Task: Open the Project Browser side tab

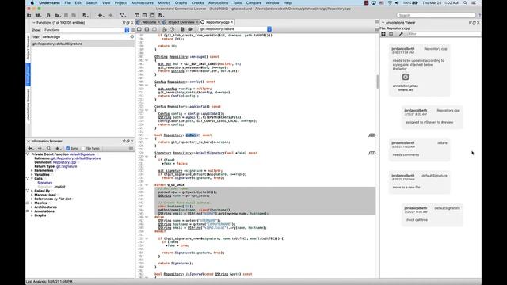Action: [29, 47]
